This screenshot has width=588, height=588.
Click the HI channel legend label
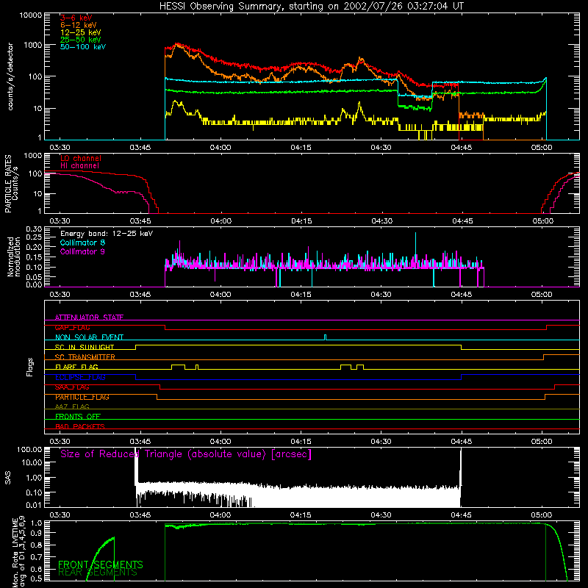[80, 166]
